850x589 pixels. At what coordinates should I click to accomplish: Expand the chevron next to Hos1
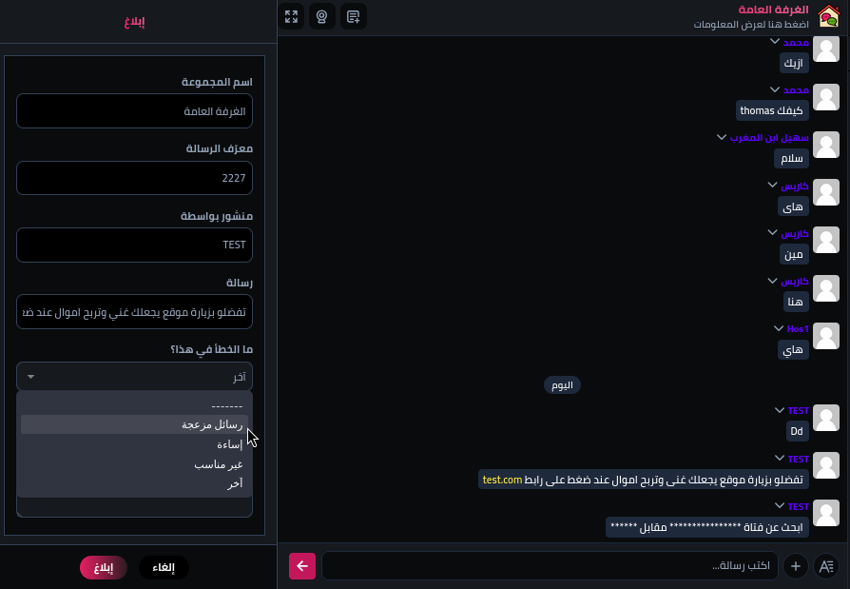(779, 328)
